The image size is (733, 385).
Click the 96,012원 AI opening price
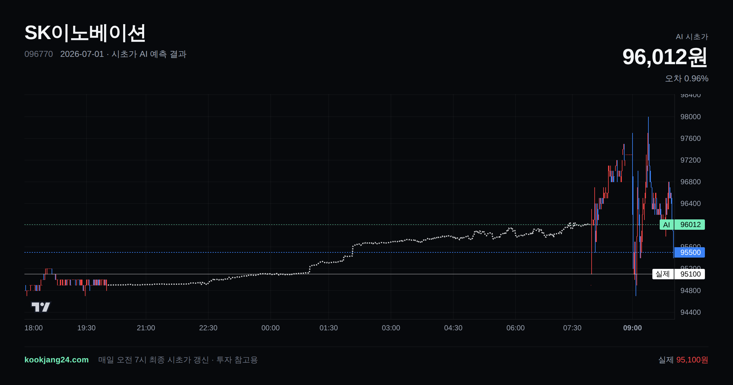pos(665,57)
